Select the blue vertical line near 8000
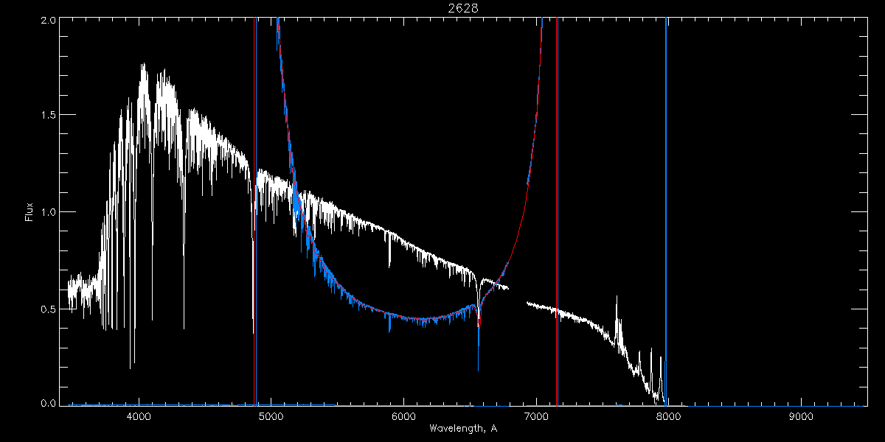The height and width of the screenshot is (442, 885). pyautogui.click(x=666, y=221)
